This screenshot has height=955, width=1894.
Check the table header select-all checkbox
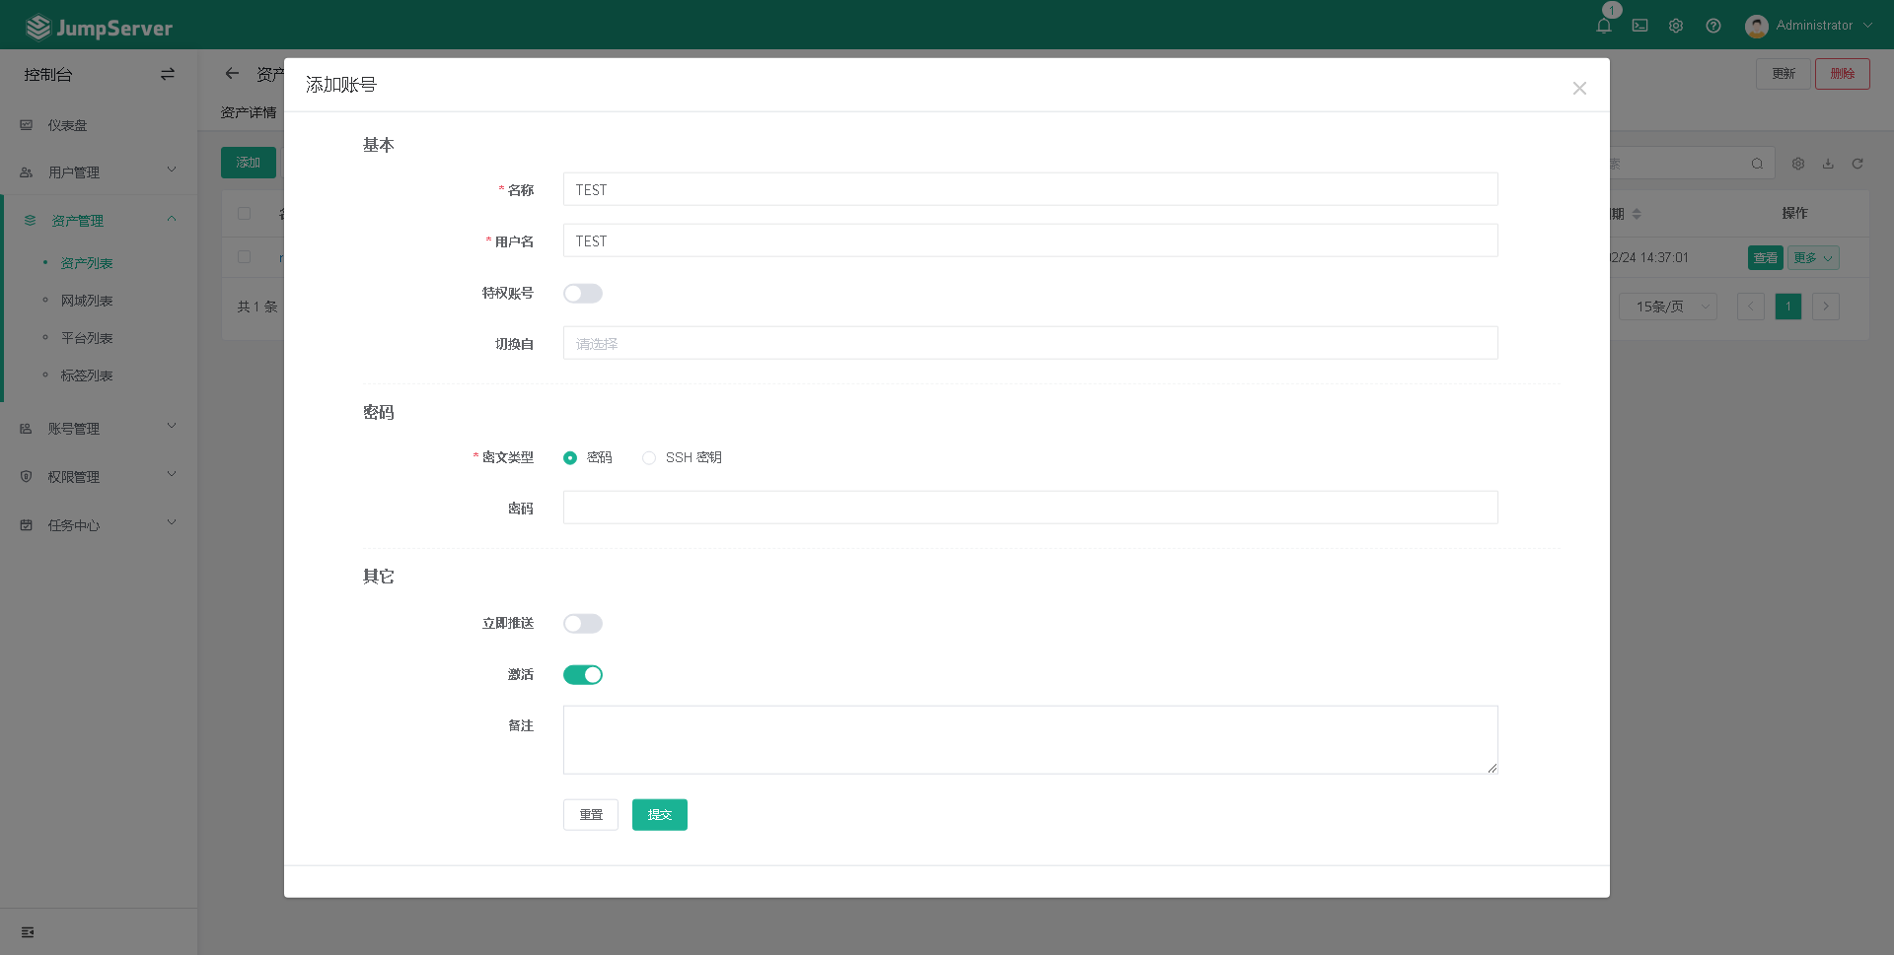[x=245, y=214]
